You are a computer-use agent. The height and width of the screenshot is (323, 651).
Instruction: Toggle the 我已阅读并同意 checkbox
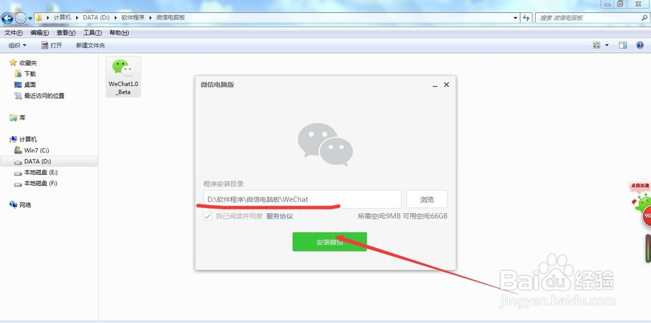pos(208,216)
